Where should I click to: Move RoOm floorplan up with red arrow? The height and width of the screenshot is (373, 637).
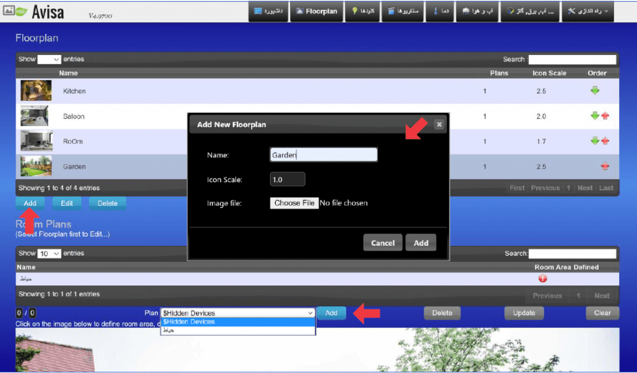click(605, 141)
